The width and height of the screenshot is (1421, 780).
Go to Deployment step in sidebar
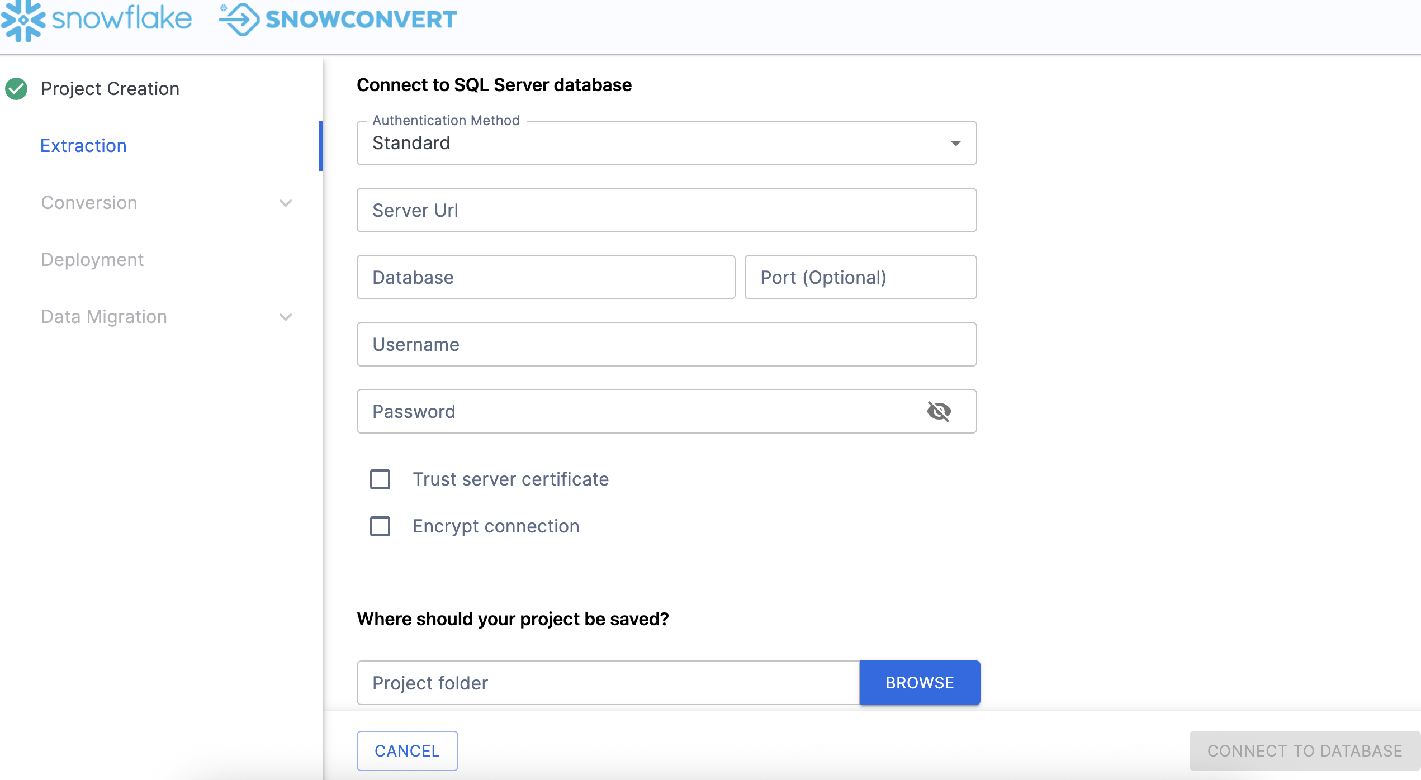[x=92, y=260]
